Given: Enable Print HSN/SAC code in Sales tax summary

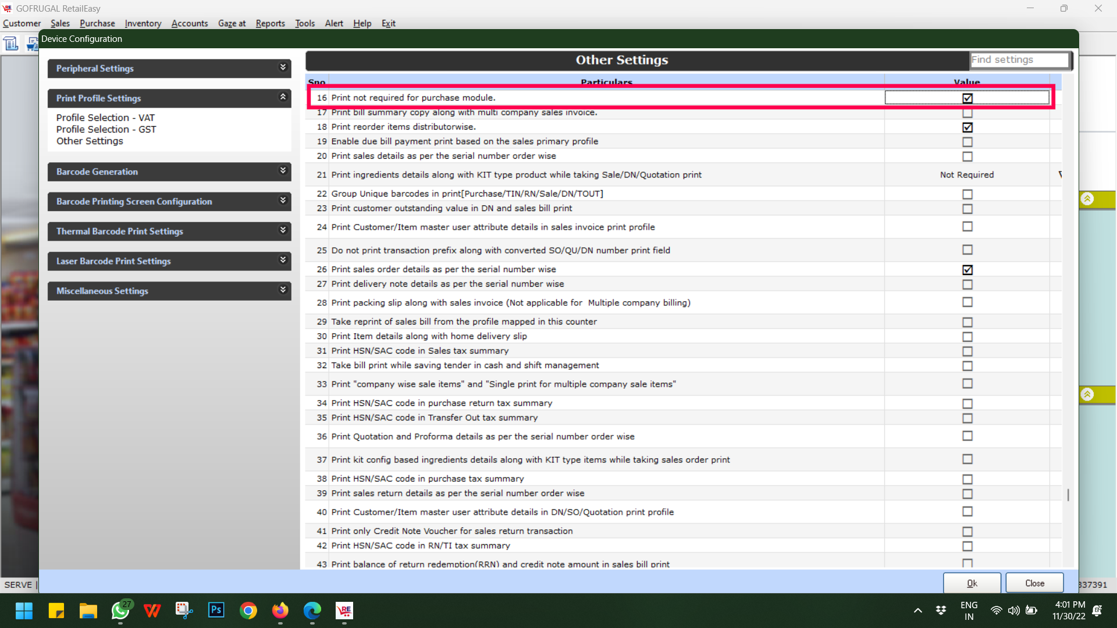Looking at the screenshot, I should click(967, 351).
